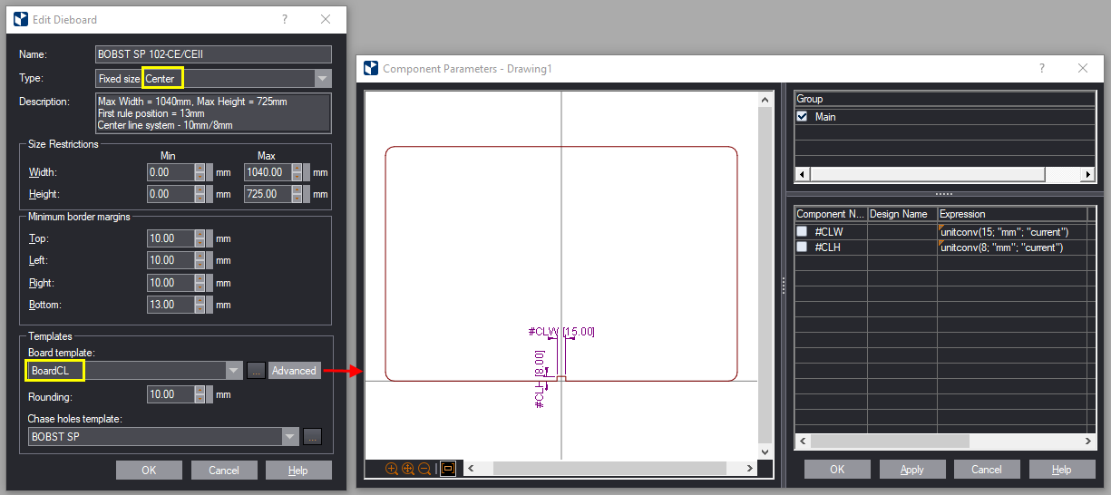Click the browse (...) button next to Board template
Viewport: 1111px width, 495px height.
click(256, 371)
